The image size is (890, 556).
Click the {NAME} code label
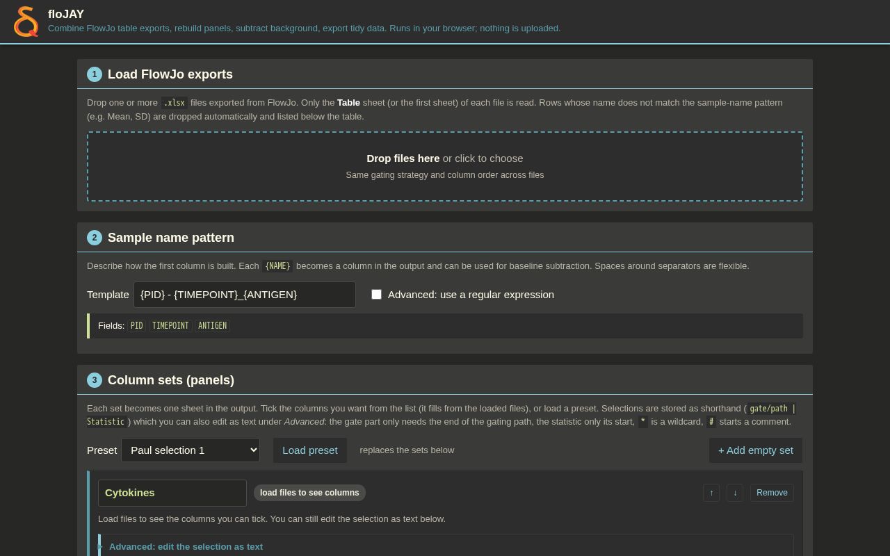click(277, 266)
